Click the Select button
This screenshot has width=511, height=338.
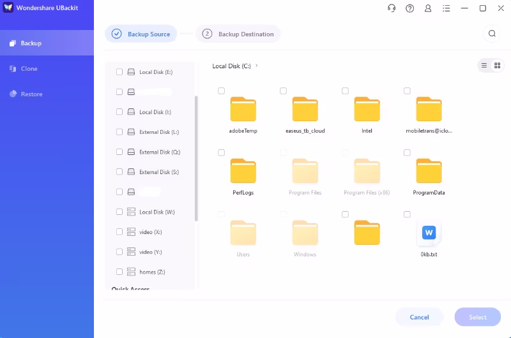click(477, 317)
